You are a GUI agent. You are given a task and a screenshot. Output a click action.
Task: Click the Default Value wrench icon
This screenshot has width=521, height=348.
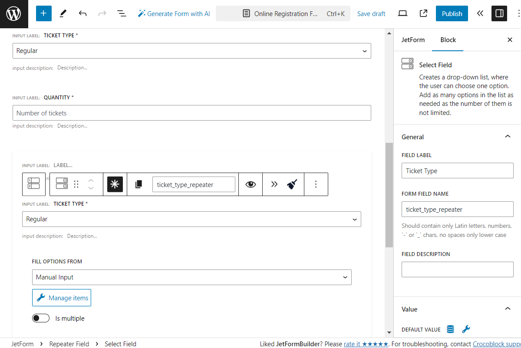click(x=466, y=329)
